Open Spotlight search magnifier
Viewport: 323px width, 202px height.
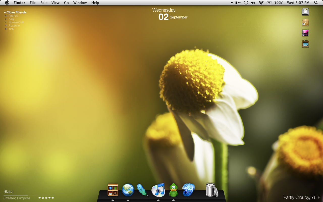[x=316, y=3]
